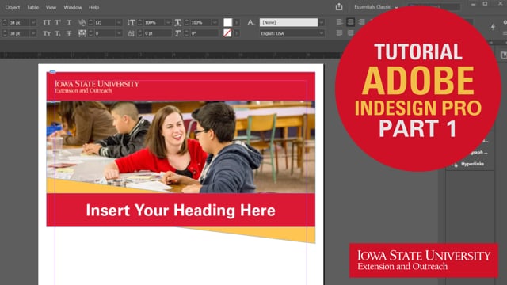Image resolution: width=507 pixels, height=285 pixels.
Task: Toggle Strikethrough text formatting
Action: (x=69, y=33)
